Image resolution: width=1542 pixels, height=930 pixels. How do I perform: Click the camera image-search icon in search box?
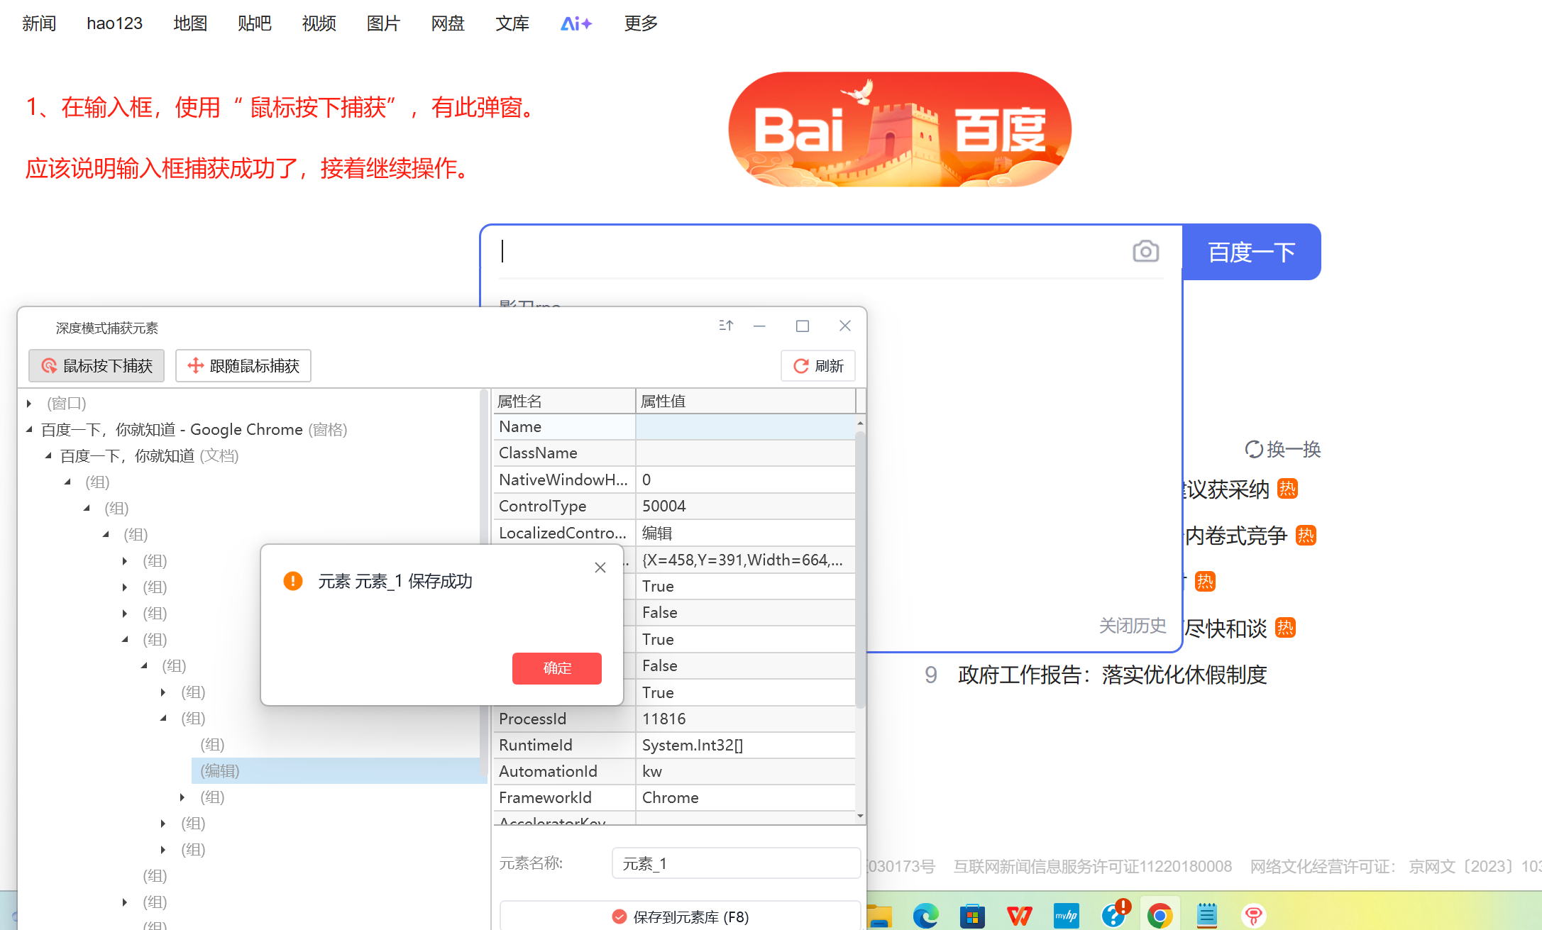tap(1145, 251)
